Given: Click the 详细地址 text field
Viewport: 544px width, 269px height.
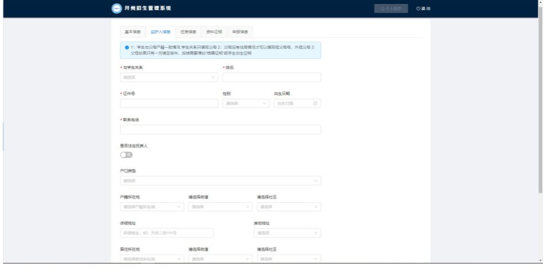Looking at the screenshot, I should tap(167, 232).
